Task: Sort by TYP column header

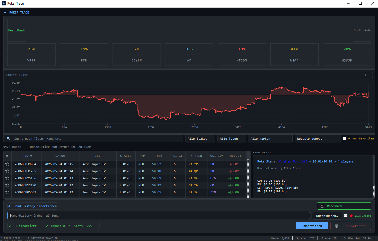Action: point(142,156)
